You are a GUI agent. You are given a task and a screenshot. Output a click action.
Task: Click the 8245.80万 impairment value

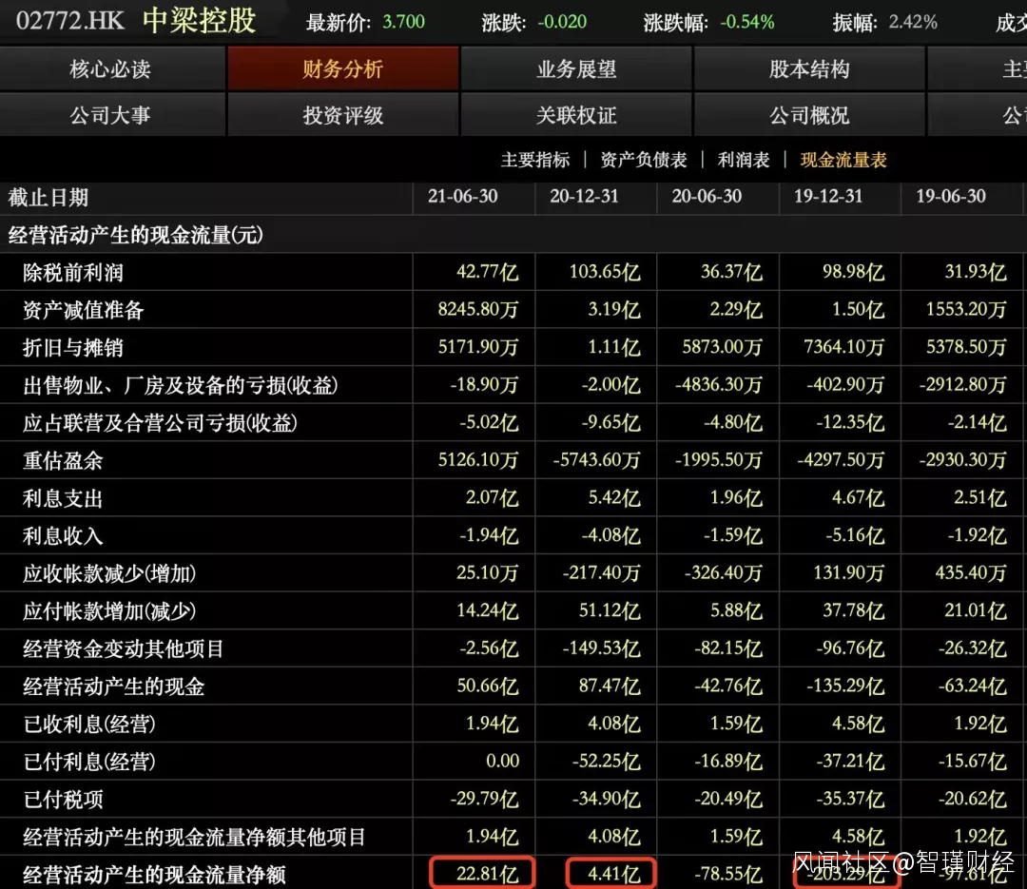478,309
